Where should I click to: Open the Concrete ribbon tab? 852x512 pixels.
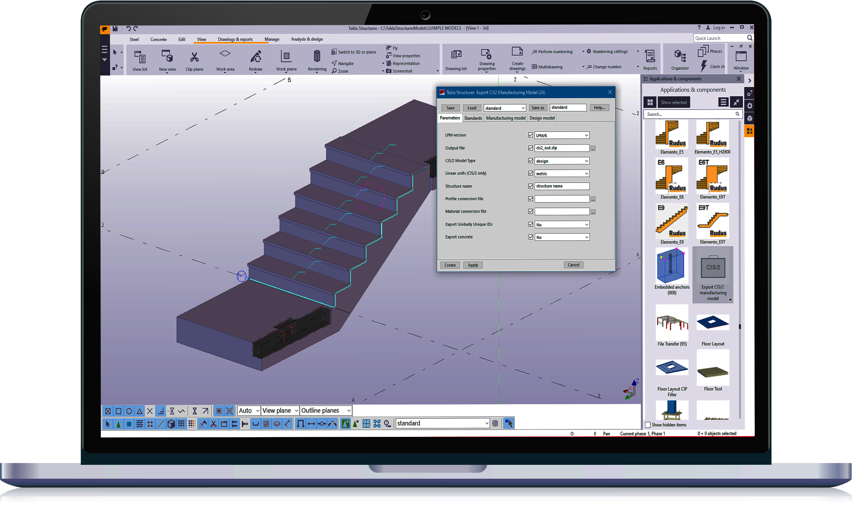click(158, 39)
